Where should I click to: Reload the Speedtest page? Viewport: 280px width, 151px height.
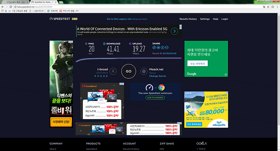coord(11,7)
